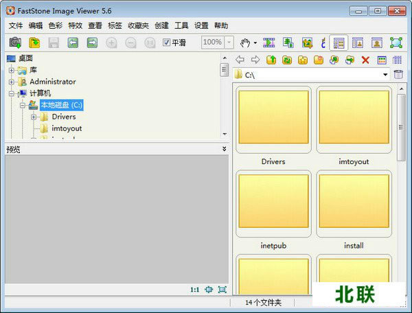The image size is (412, 313).
Task: Click the actual size 1:1 toolbar icon
Action: coord(150,43)
